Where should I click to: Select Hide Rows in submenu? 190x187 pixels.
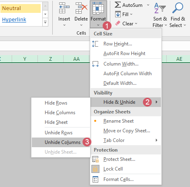pyautogui.click(x=61, y=103)
